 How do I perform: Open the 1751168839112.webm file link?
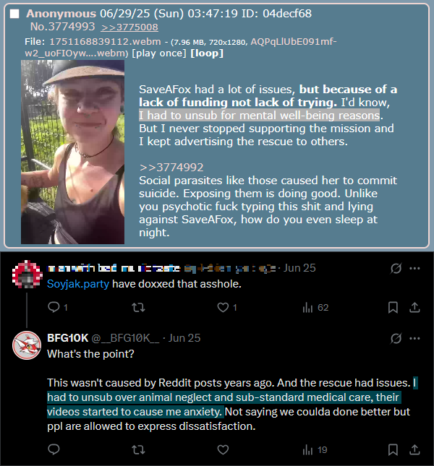tap(105, 42)
